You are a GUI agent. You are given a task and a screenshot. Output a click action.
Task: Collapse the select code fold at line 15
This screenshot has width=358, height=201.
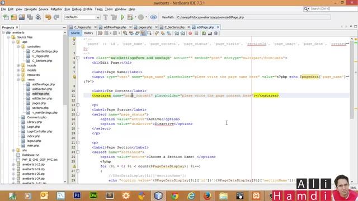click(x=78, y=114)
